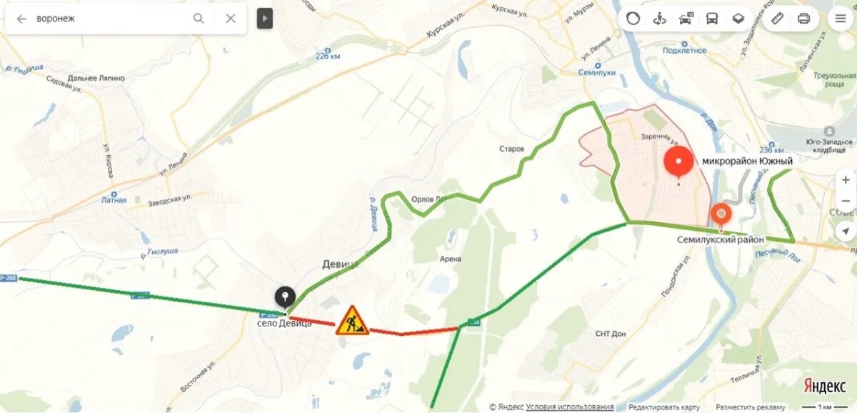Expand the collapsed side panel arrow
Image resolution: width=857 pixels, height=413 pixels.
pyautogui.click(x=265, y=19)
